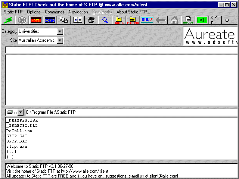Expand the Category dropdown showing Universities
The width and height of the screenshot is (239, 179).
coord(60,32)
